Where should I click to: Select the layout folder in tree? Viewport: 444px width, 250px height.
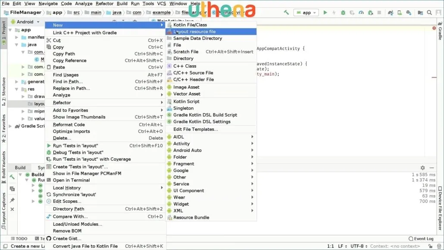26,104
